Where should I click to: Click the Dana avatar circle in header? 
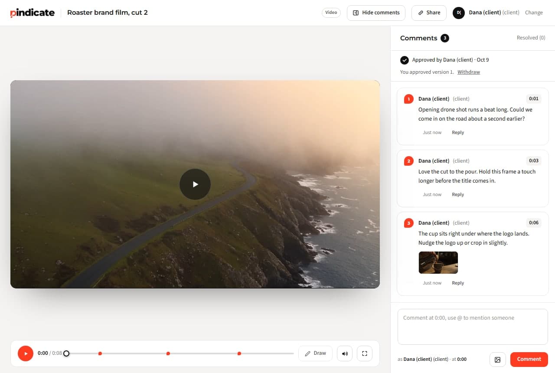[459, 13]
